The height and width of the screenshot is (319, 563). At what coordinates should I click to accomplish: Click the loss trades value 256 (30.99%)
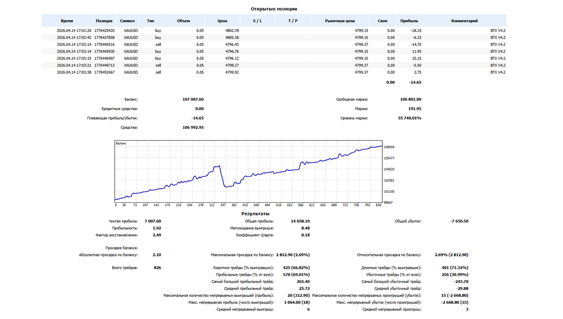(x=455, y=274)
